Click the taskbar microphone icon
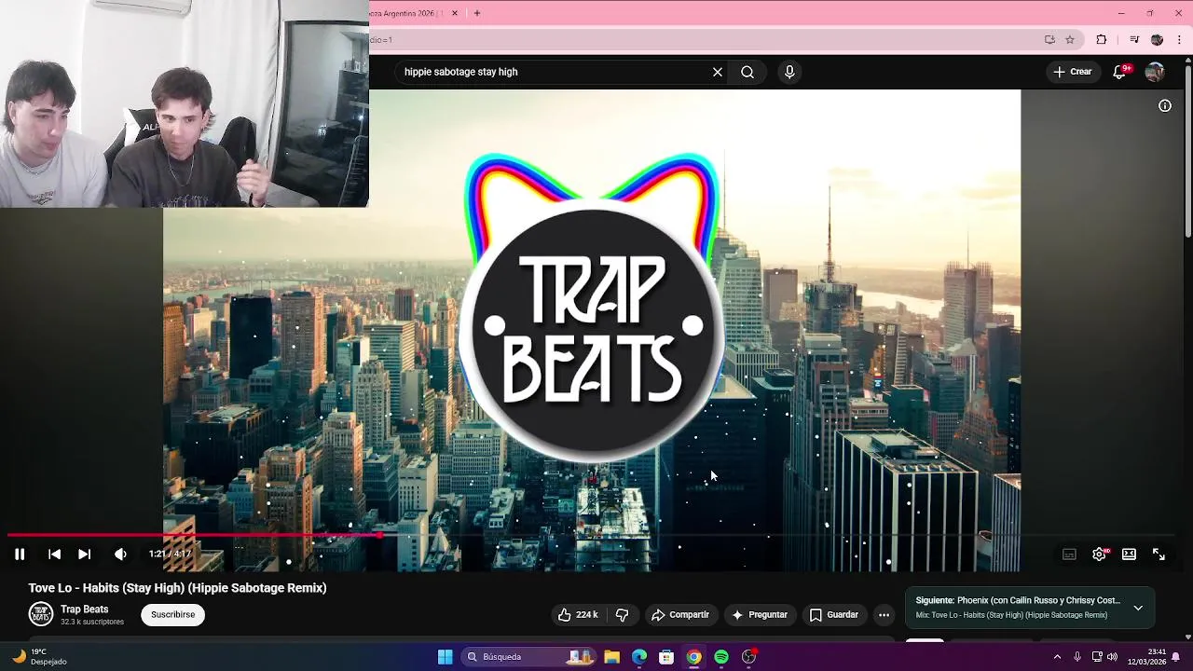 pos(1077,657)
